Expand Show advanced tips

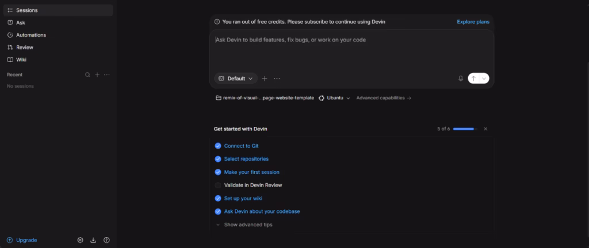pos(244,225)
